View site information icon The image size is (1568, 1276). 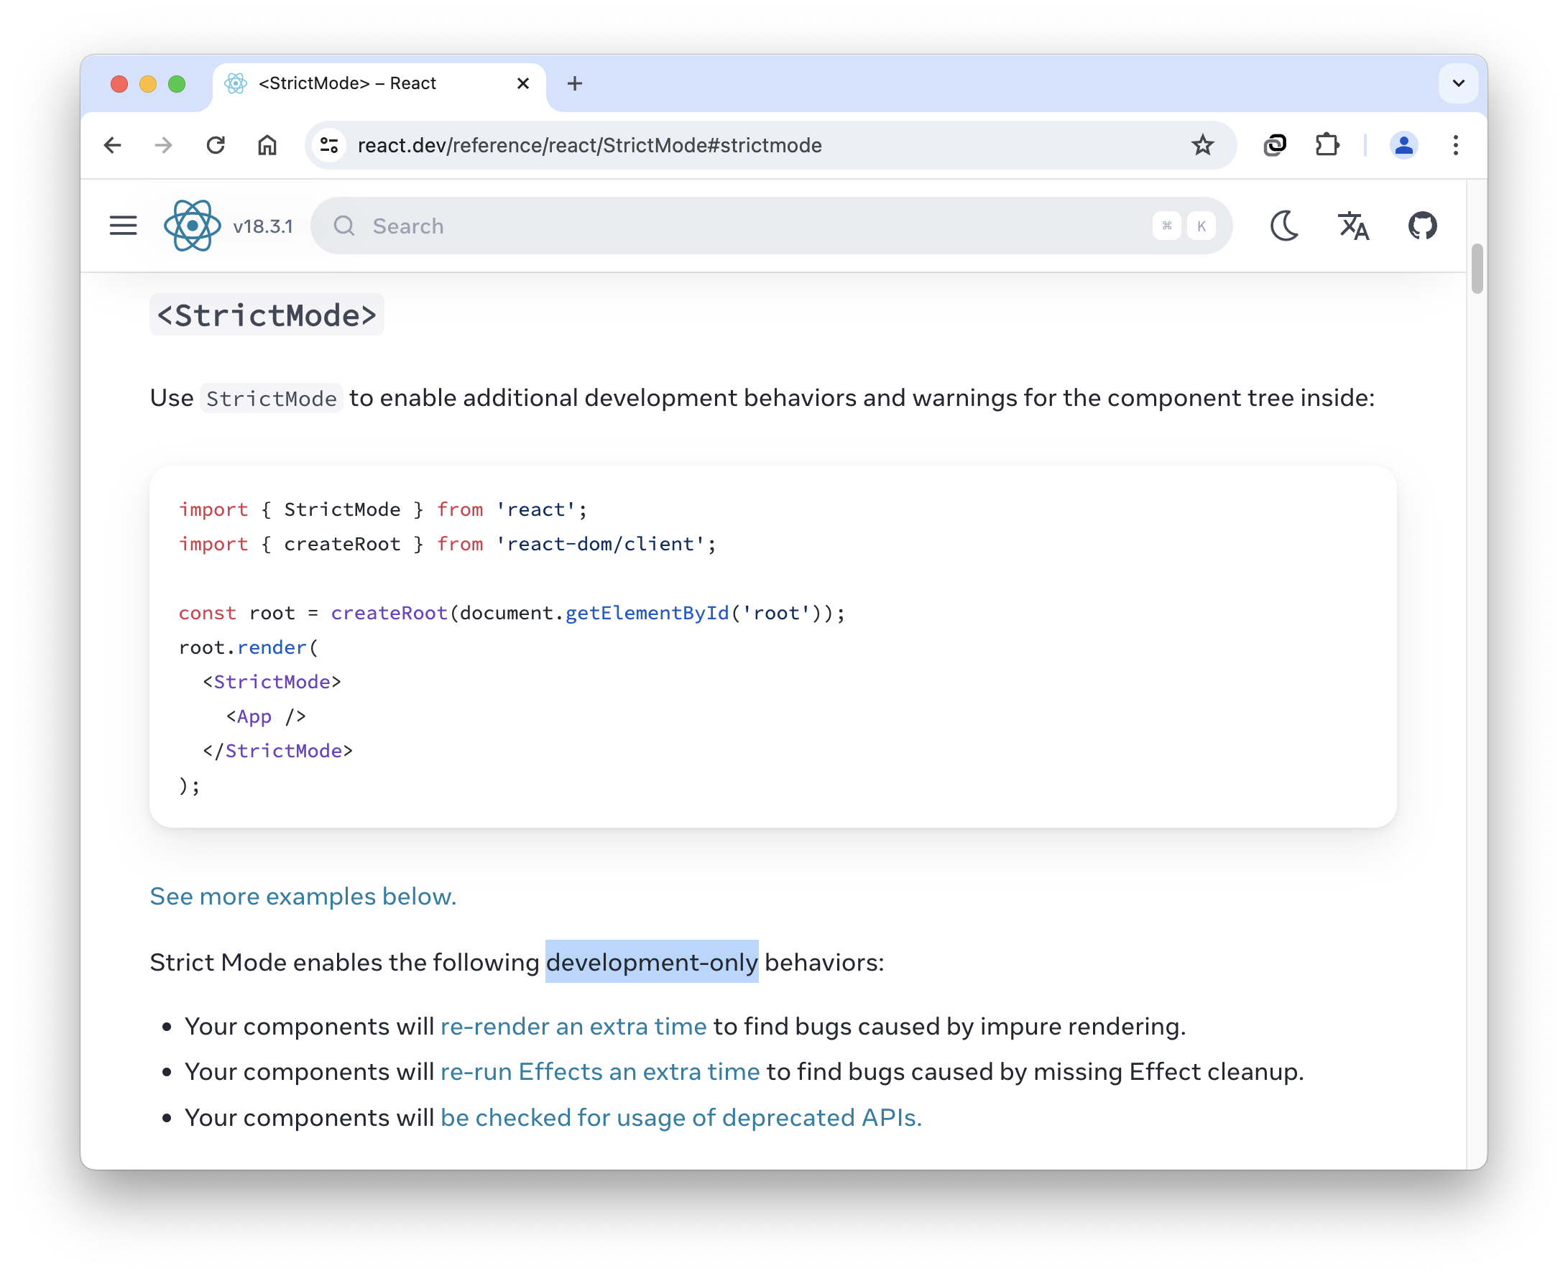point(329,146)
